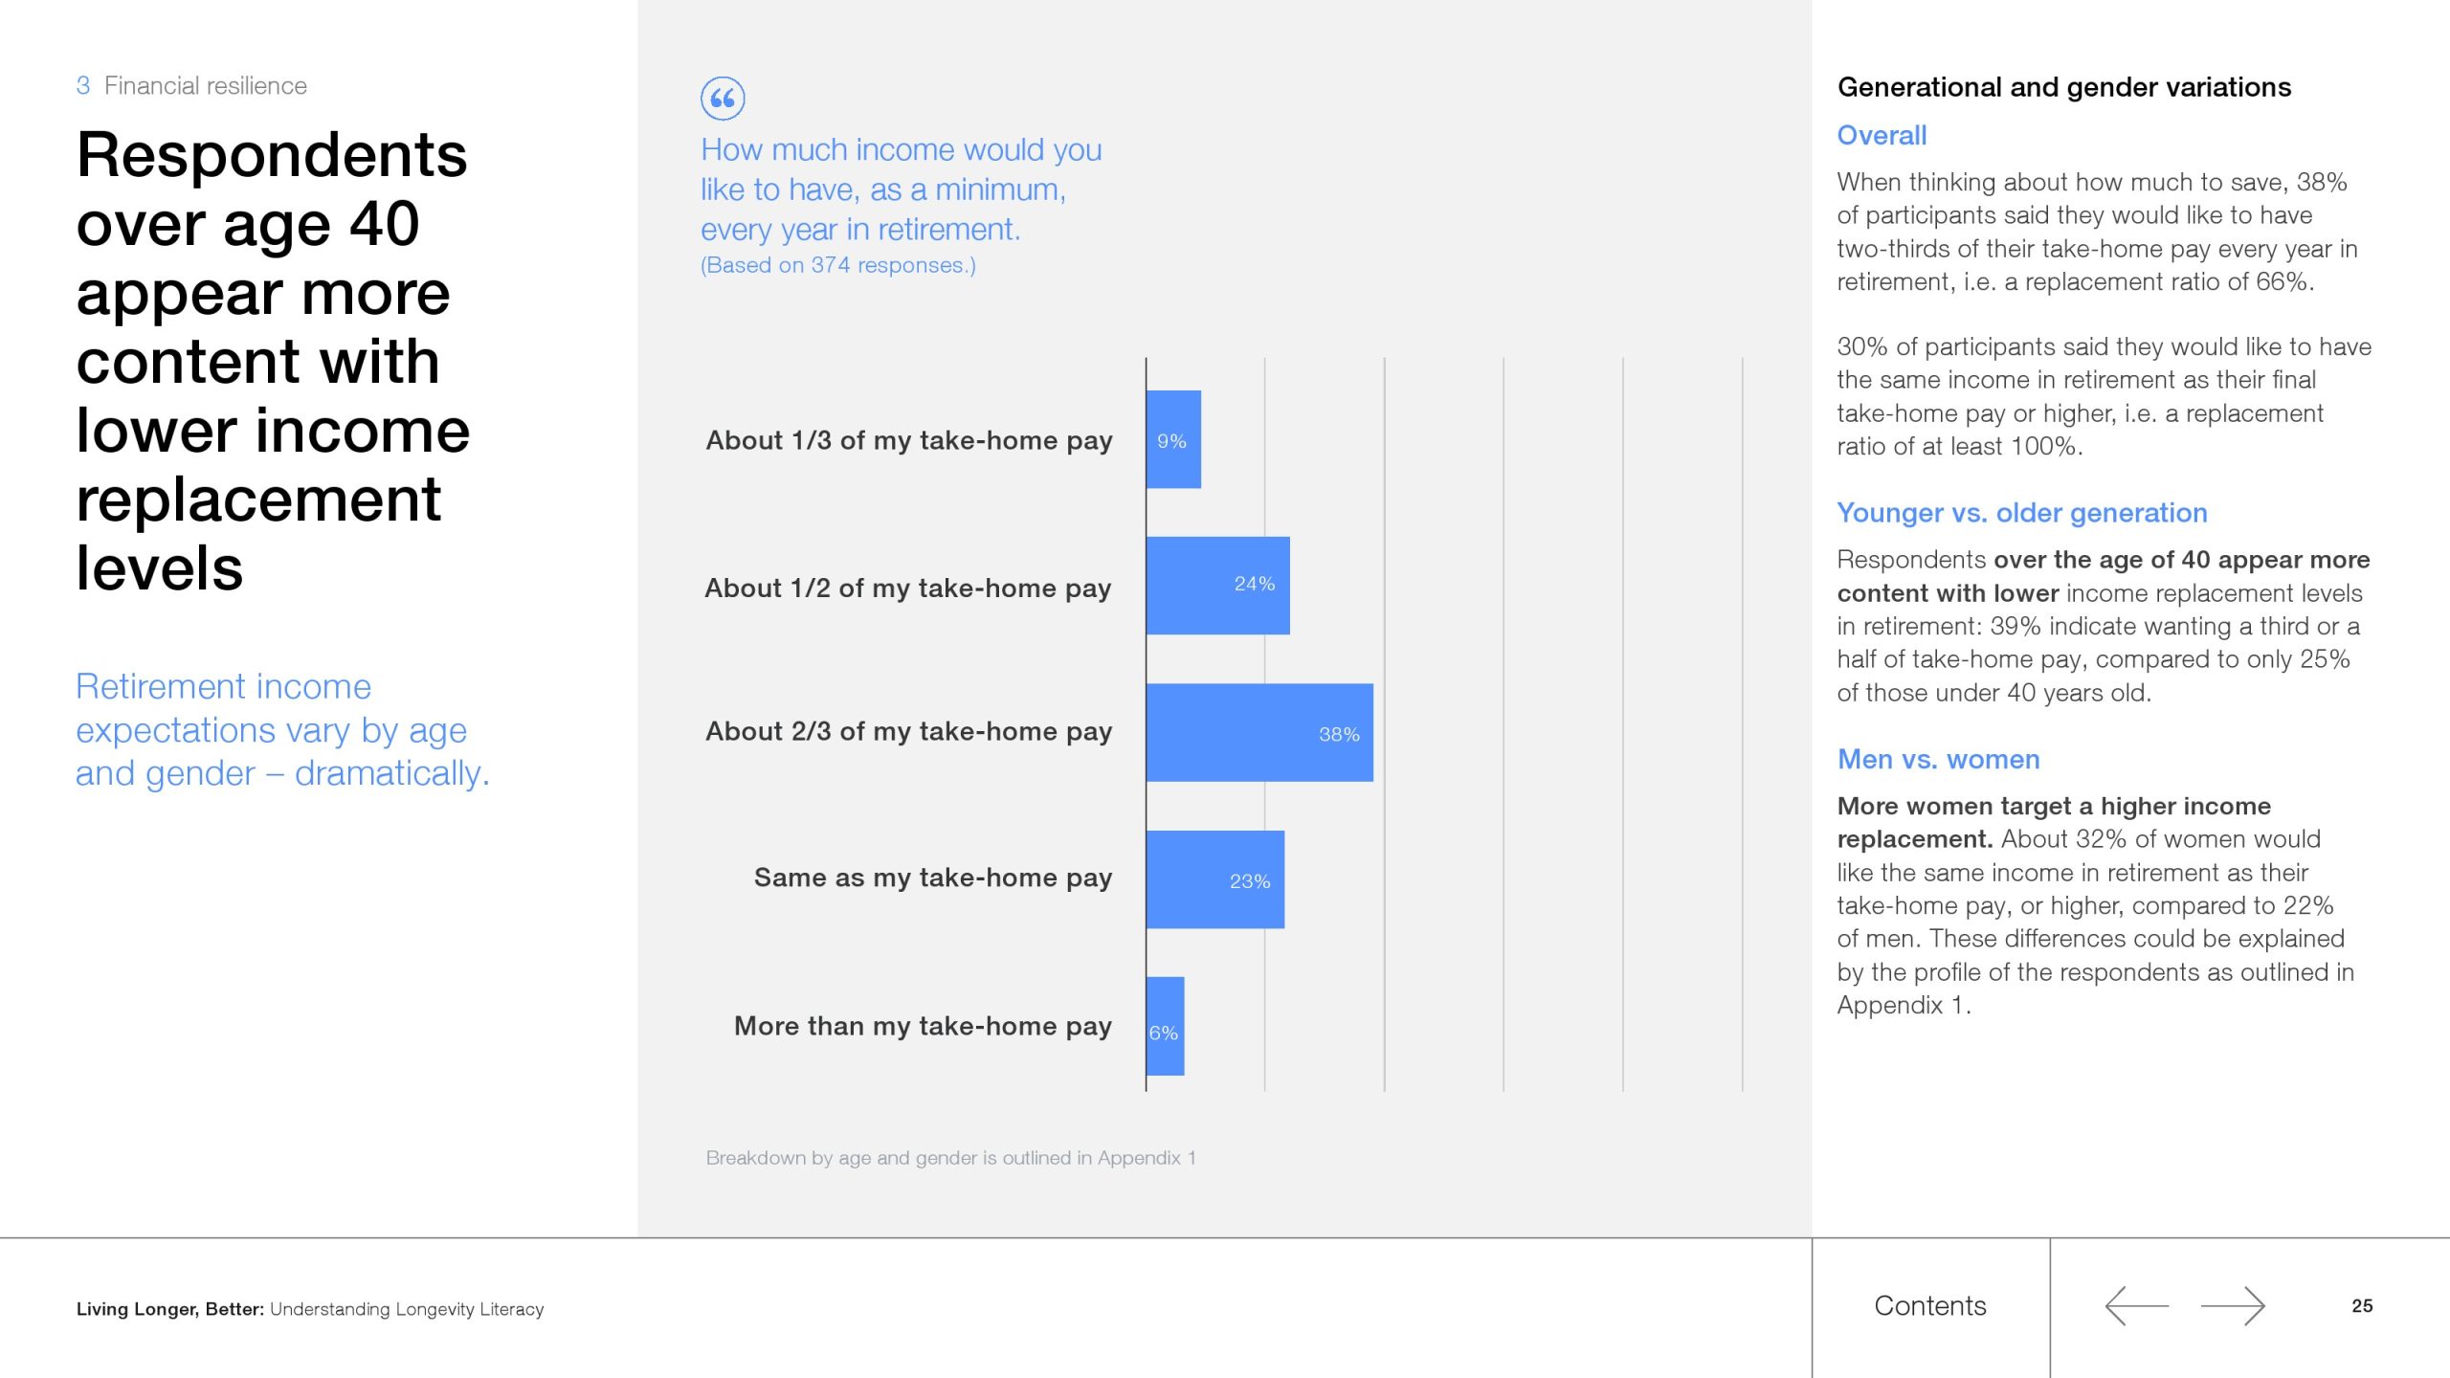Click the 'Overall' blue subheading
Viewport: 2450px width, 1378px height.
coord(1882,136)
